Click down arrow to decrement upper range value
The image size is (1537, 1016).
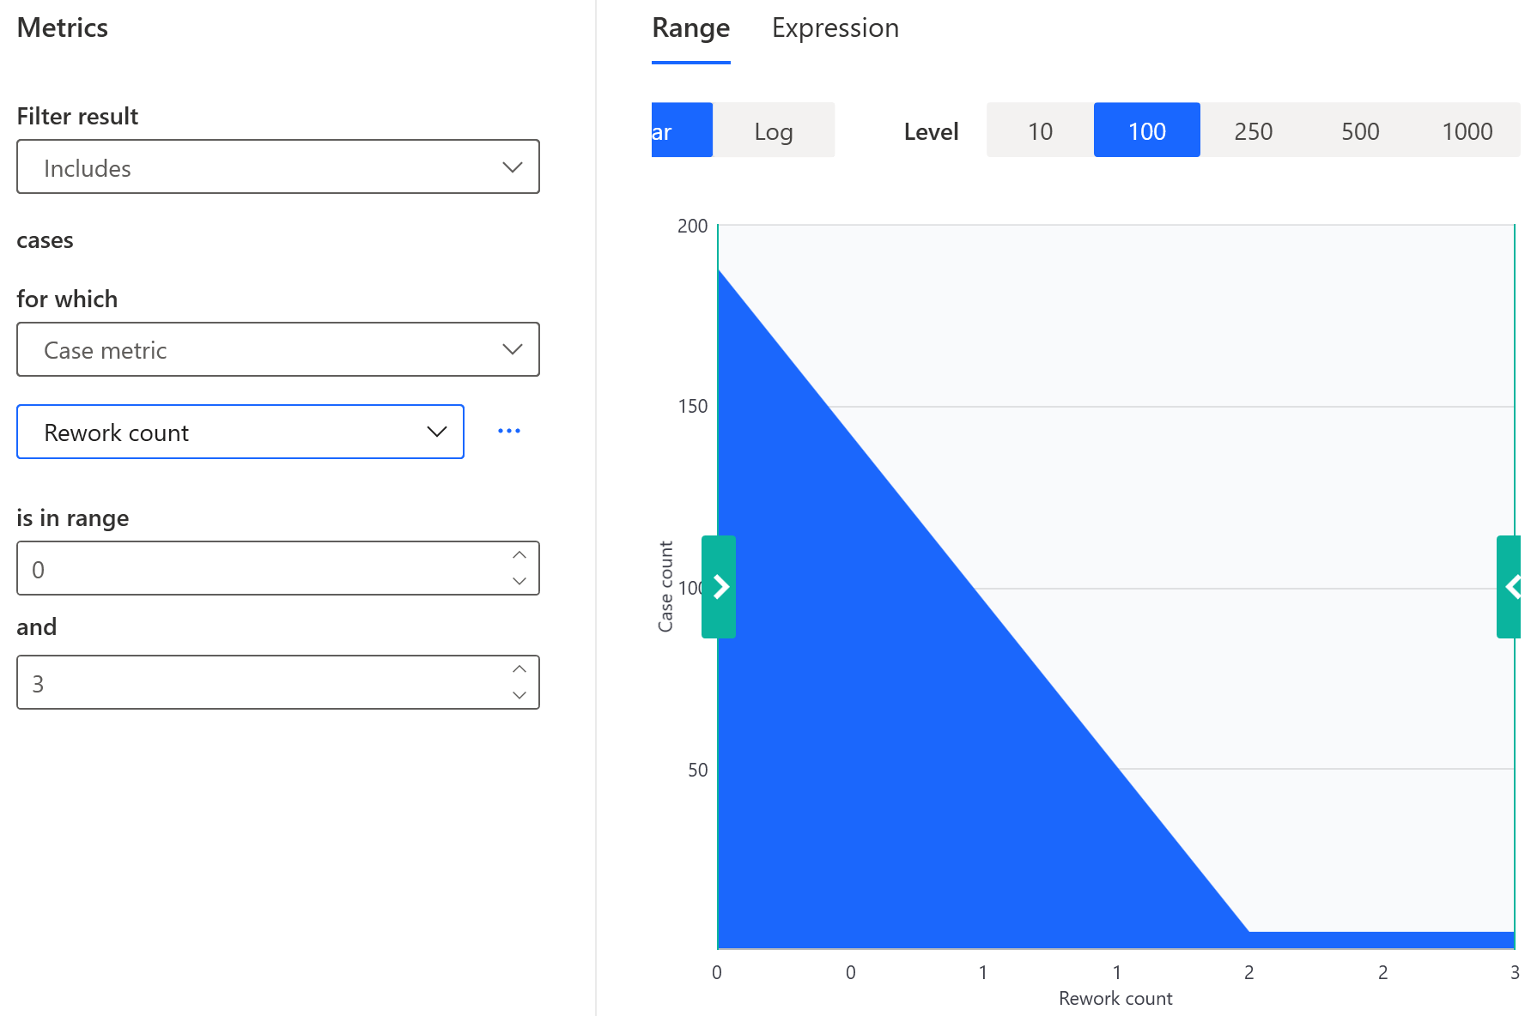tap(519, 695)
